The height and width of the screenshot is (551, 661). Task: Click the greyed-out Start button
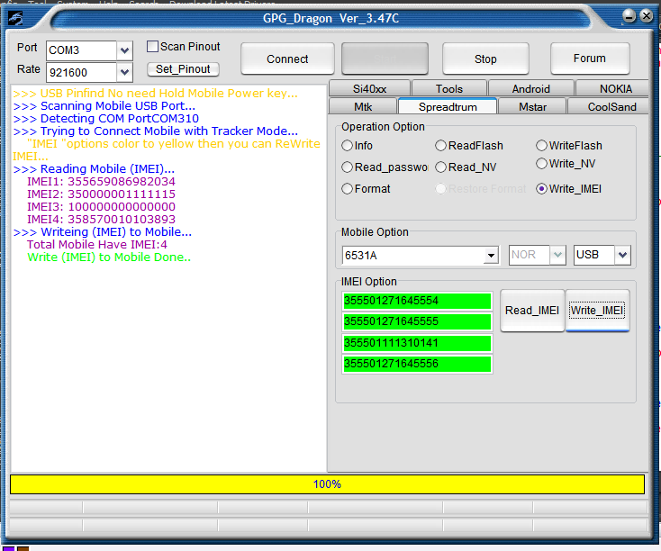pyautogui.click(x=385, y=59)
